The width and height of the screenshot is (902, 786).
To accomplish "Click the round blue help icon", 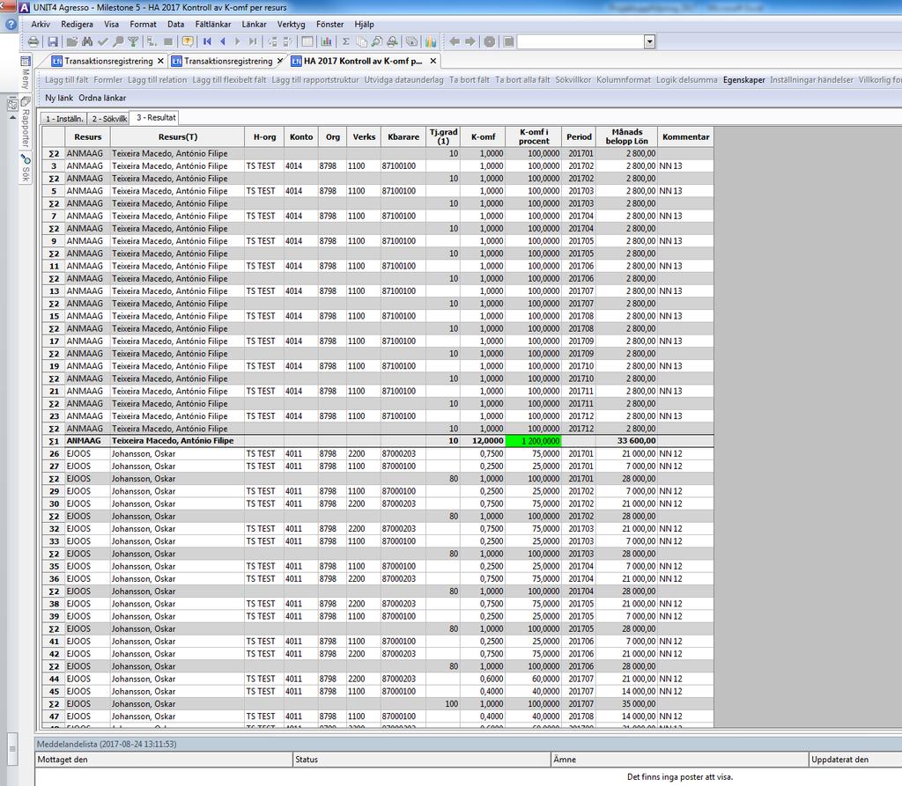I will (x=11, y=25).
